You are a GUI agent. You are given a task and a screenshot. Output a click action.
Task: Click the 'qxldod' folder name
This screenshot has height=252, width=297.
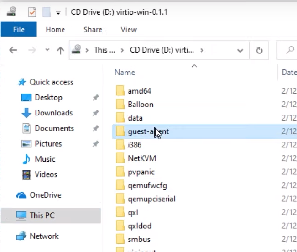click(140, 226)
